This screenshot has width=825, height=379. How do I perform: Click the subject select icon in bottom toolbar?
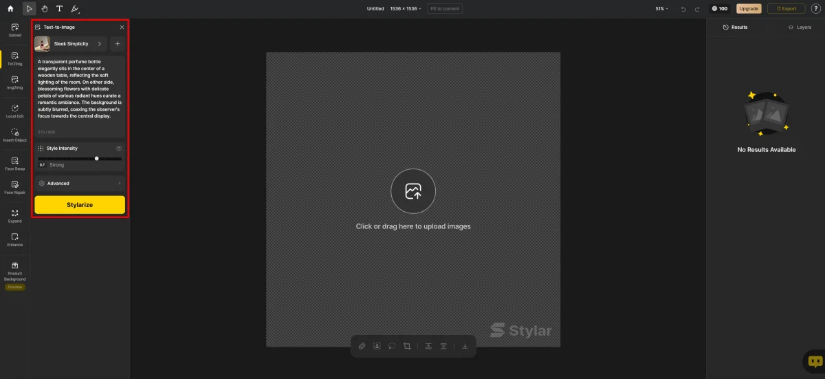pos(377,346)
